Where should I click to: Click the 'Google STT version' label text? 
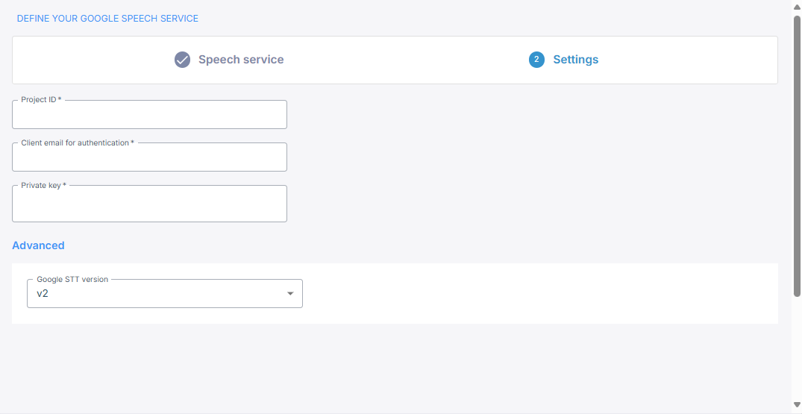coord(72,279)
